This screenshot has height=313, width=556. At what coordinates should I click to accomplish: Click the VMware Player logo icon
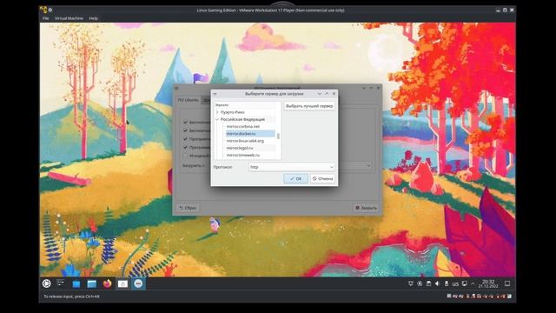(43, 10)
